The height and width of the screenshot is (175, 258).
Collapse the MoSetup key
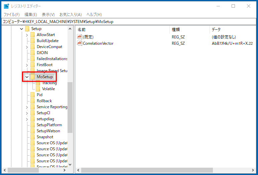27,77
